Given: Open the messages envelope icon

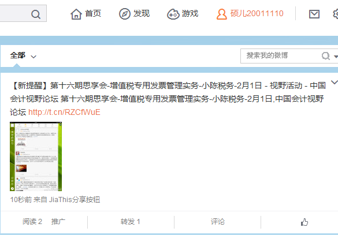Looking at the screenshot, I should (x=314, y=14).
